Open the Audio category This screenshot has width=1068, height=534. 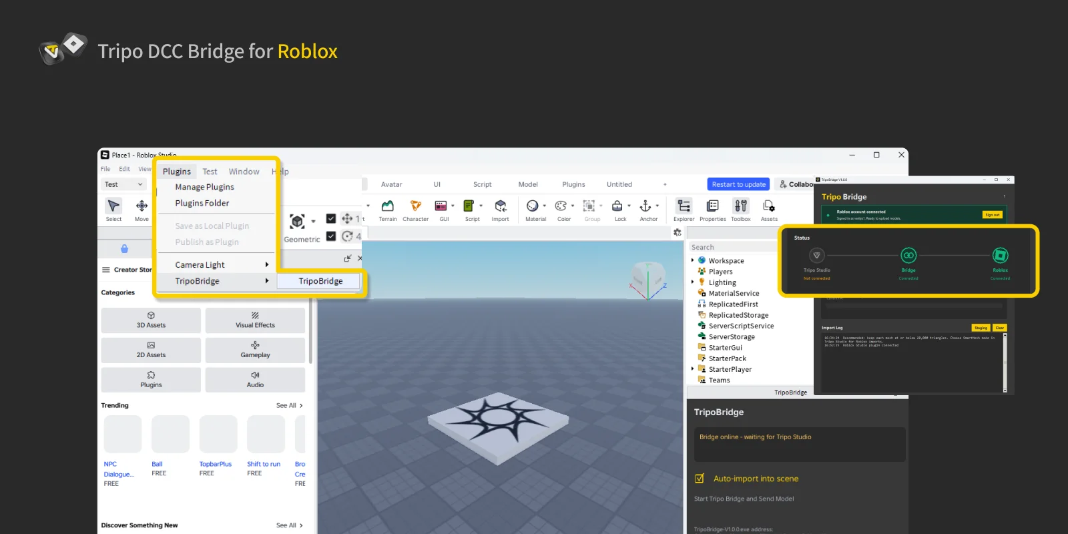tap(255, 380)
